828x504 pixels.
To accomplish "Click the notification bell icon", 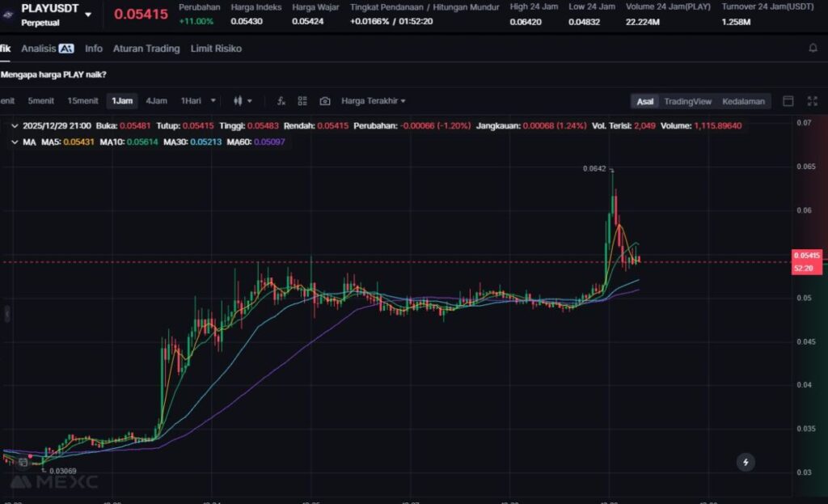I will [x=813, y=49].
